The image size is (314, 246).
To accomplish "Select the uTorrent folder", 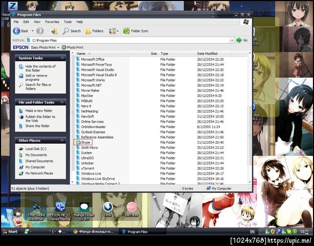I will 87,168.
